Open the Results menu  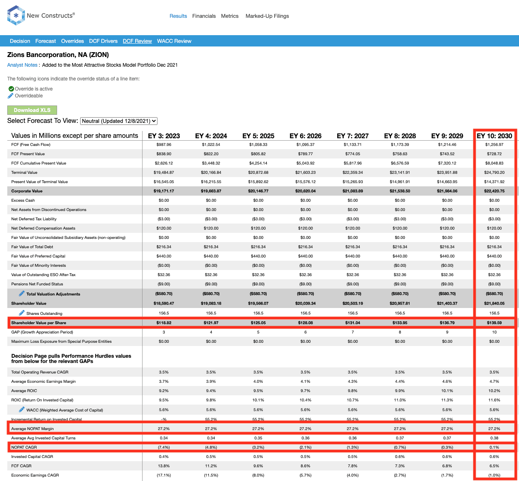click(178, 16)
